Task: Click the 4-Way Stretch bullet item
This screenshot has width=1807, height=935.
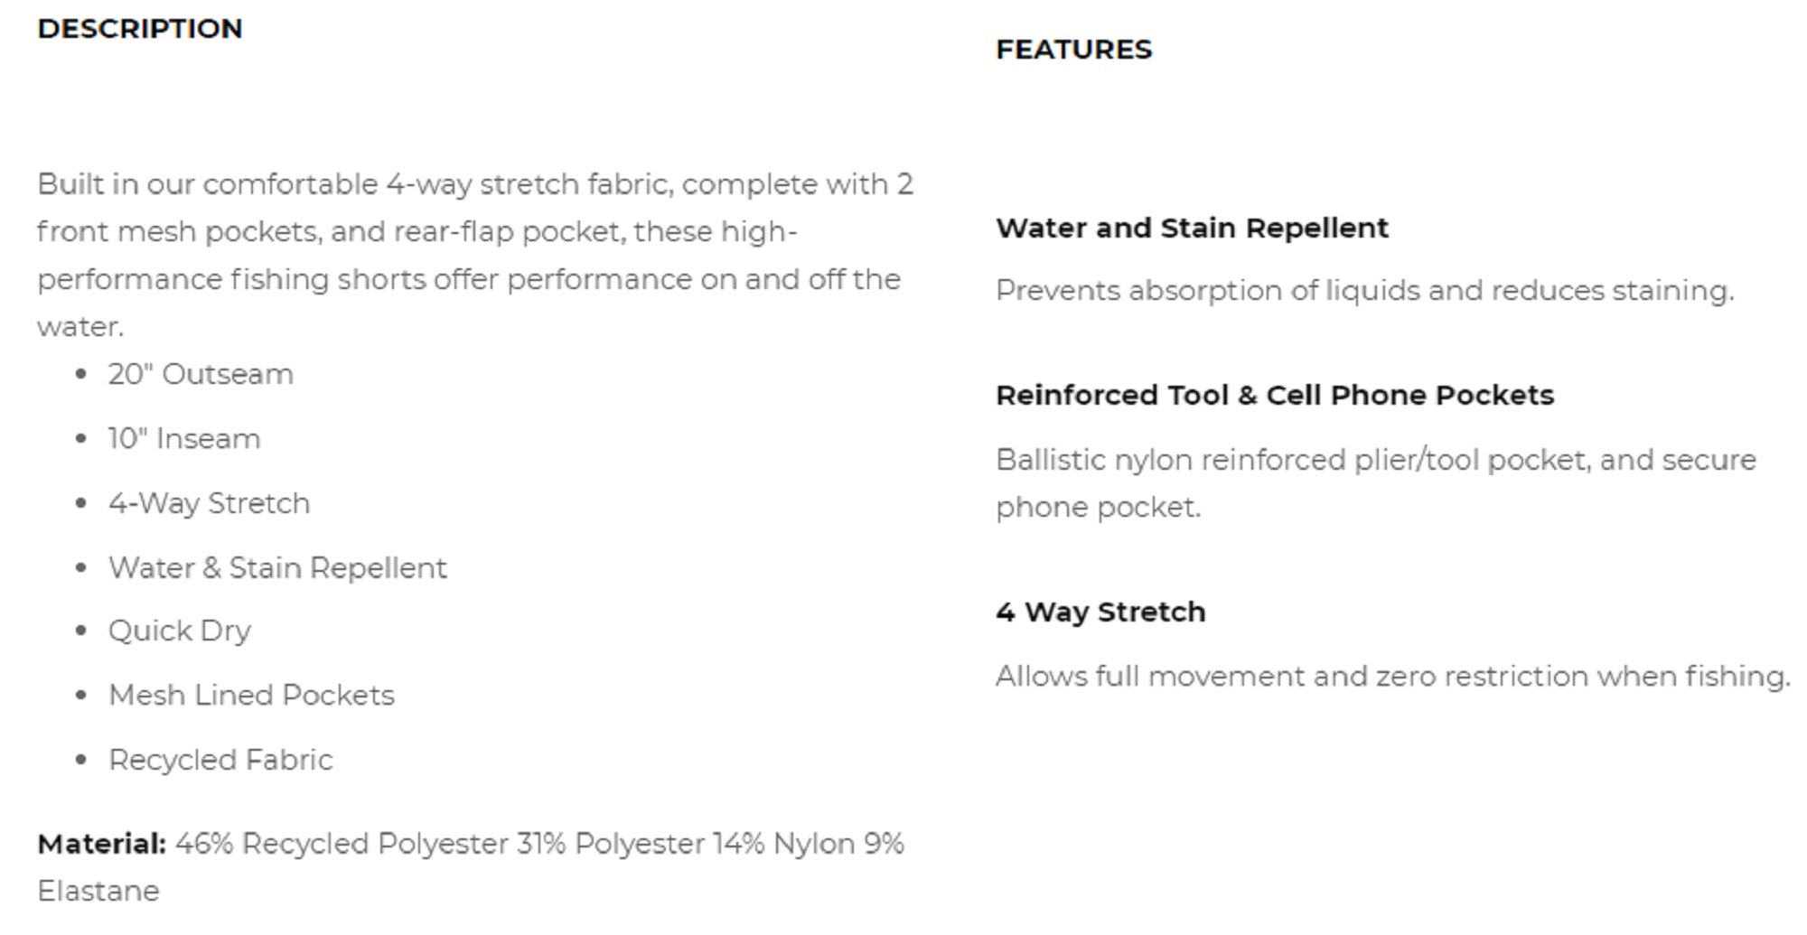Action: [209, 503]
